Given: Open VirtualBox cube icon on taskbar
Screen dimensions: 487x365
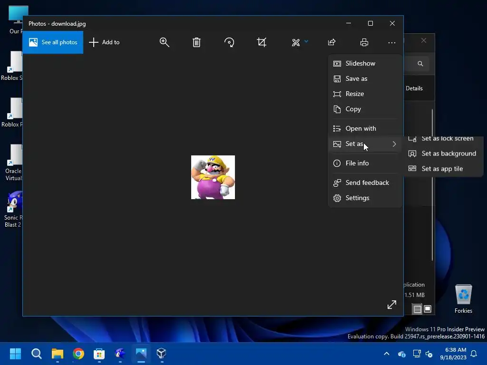Looking at the screenshot, I should click(162, 354).
